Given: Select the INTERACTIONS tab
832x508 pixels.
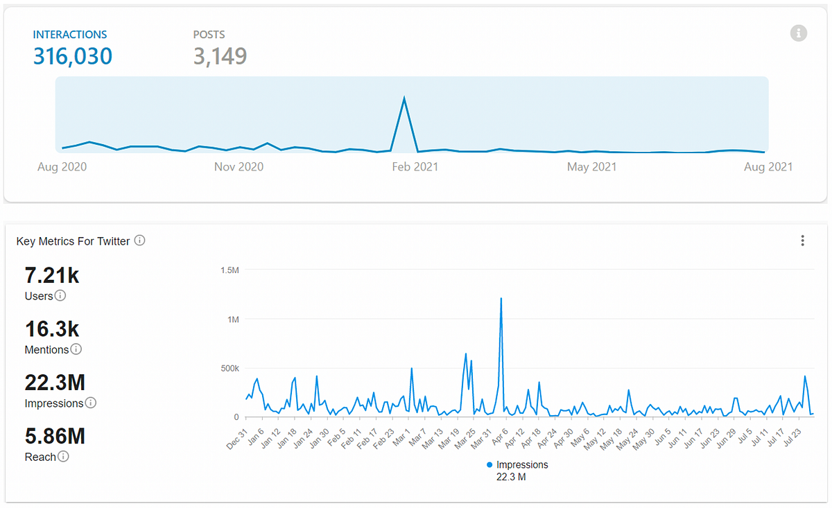Looking at the screenshot, I should click(70, 34).
